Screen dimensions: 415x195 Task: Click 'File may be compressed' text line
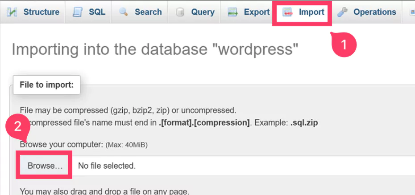click(x=128, y=110)
